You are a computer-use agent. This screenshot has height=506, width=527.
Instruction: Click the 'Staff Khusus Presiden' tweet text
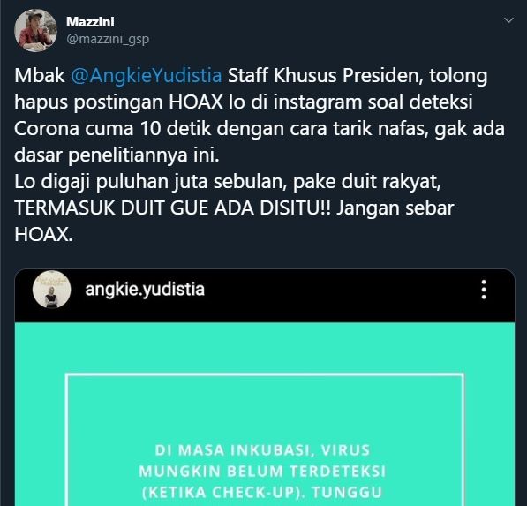point(325,75)
